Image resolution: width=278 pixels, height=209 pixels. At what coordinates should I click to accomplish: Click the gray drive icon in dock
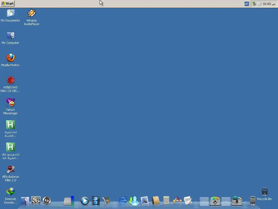[69, 201]
